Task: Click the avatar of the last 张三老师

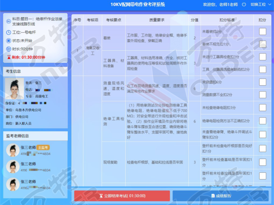Action: [x=13, y=184]
